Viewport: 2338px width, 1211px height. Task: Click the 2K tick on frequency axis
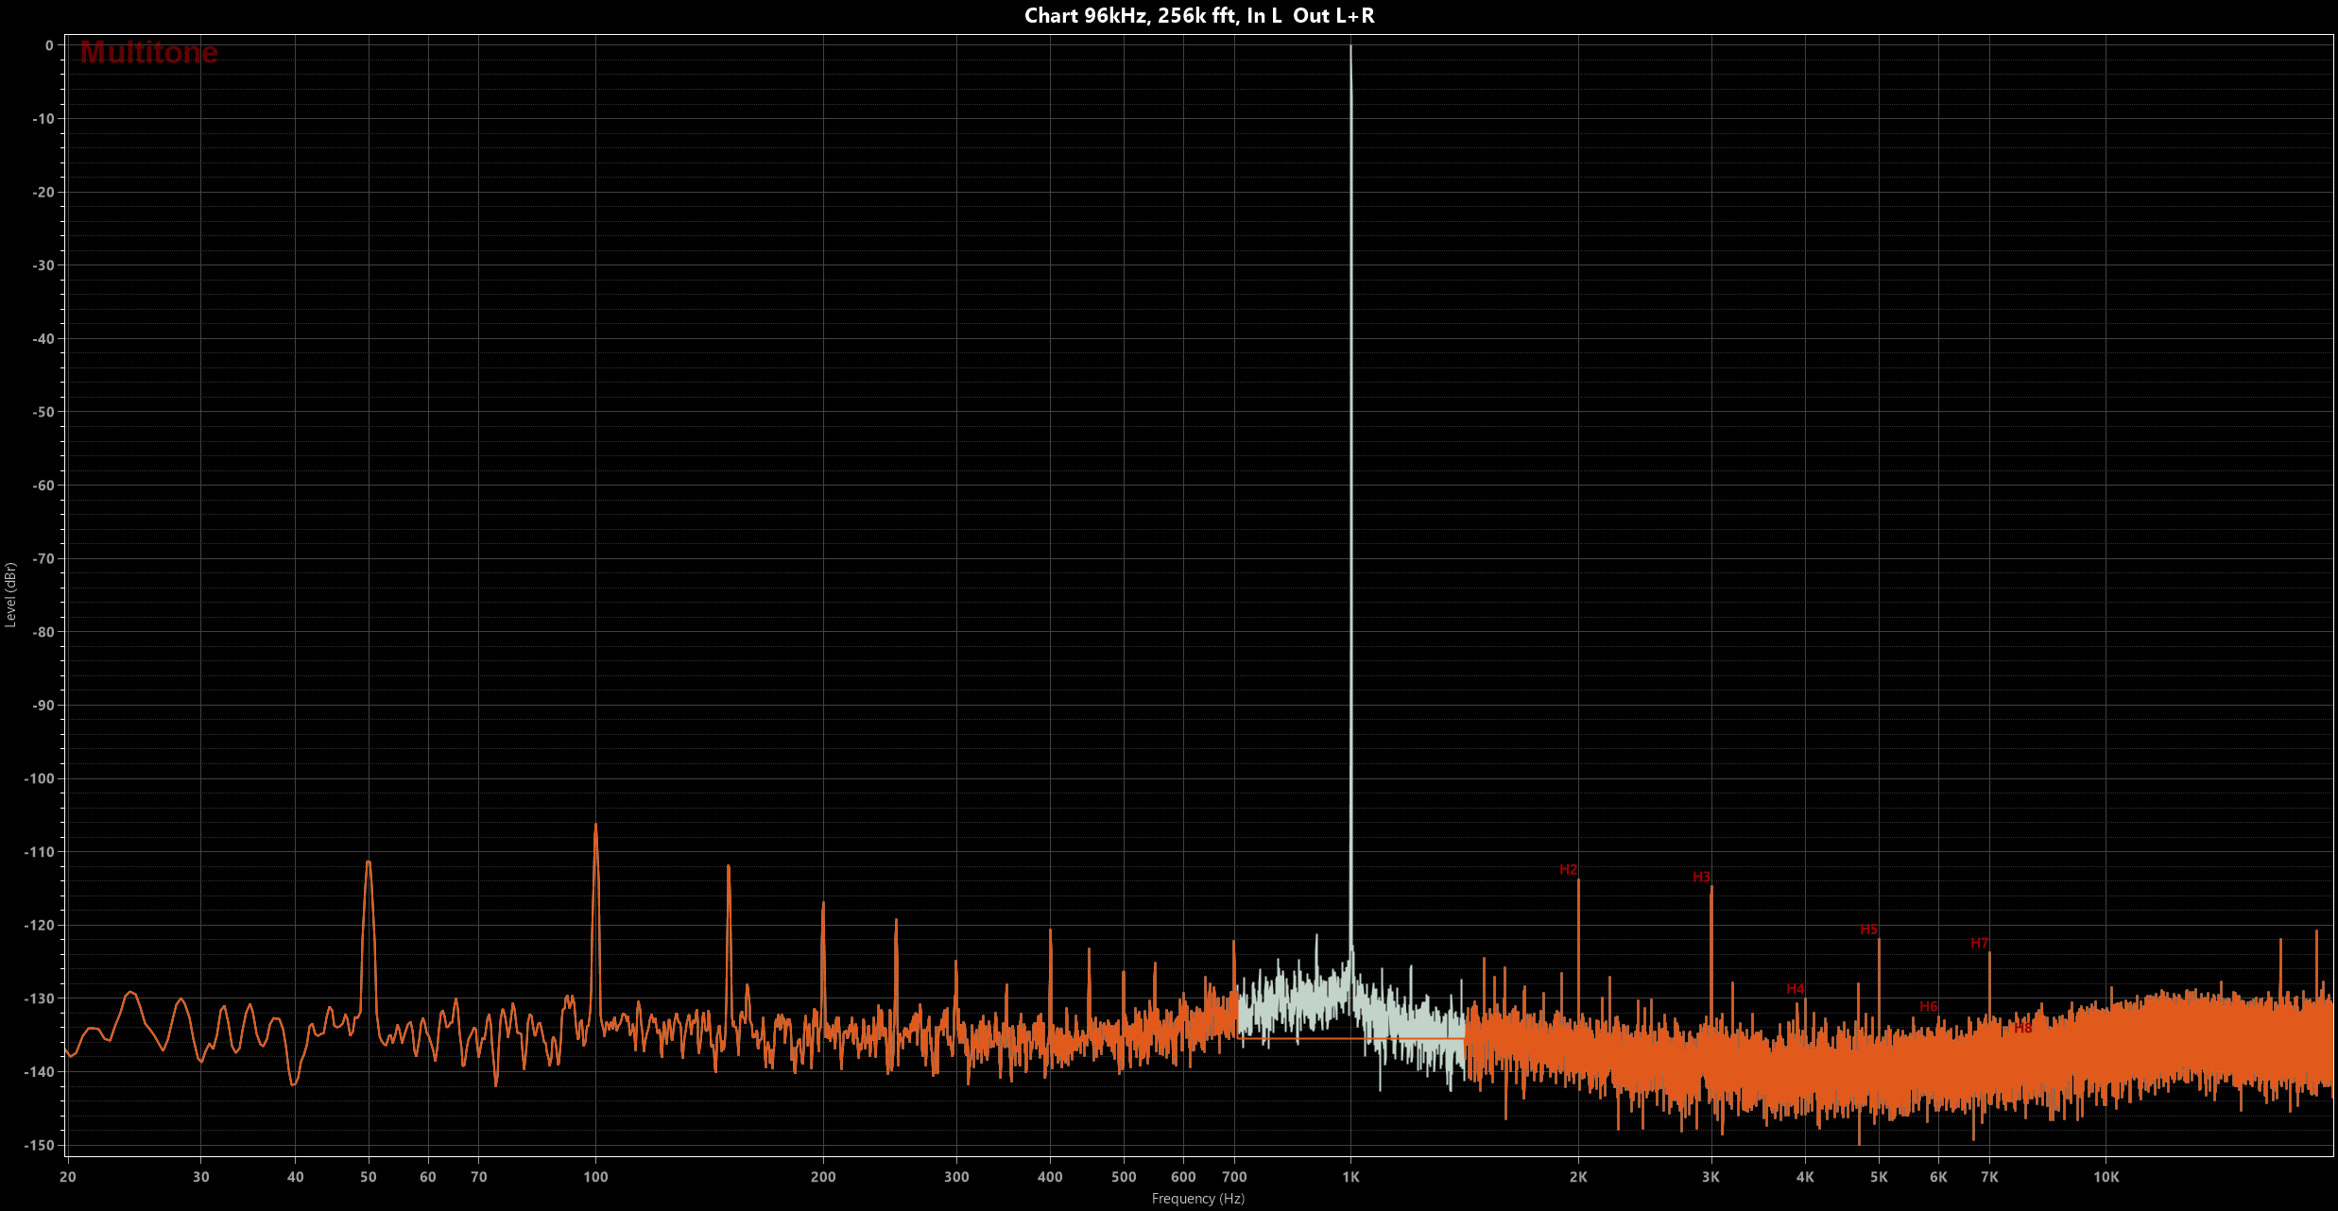(1578, 1177)
